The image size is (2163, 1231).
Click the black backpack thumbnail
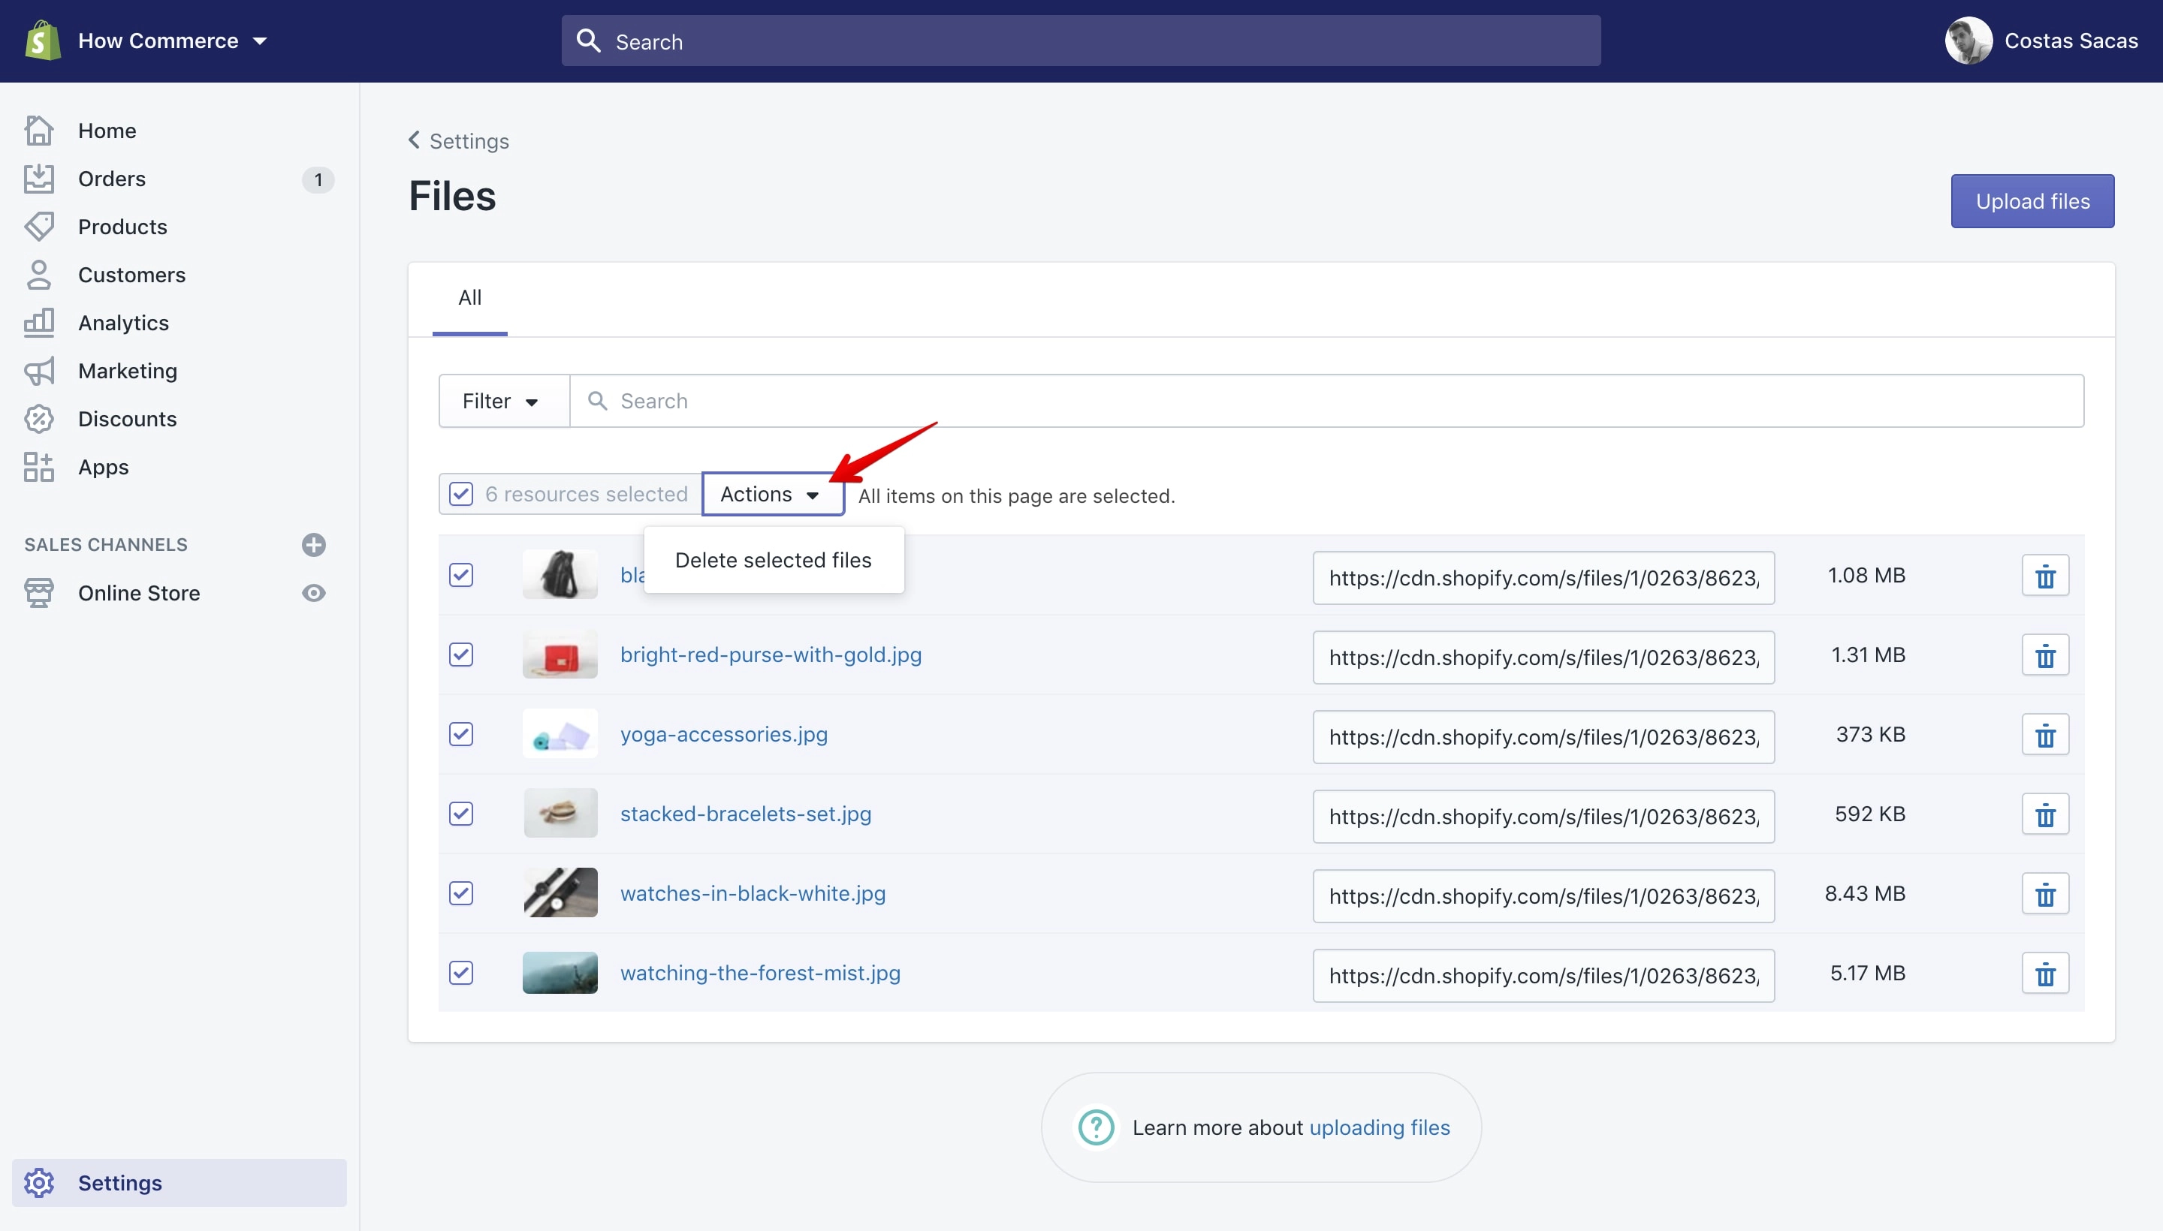tap(560, 575)
